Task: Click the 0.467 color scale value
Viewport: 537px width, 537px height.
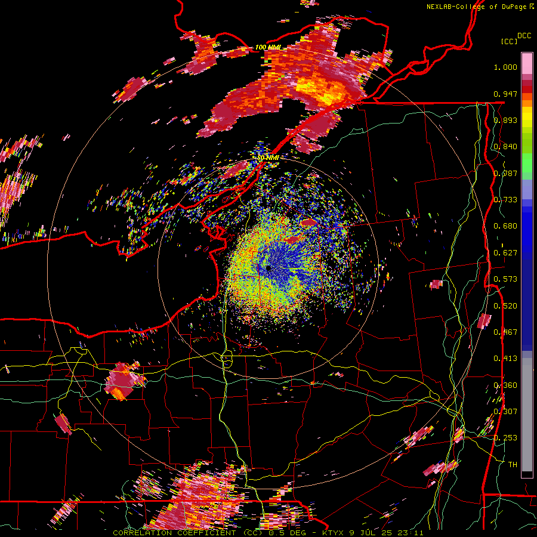Action: (505, 332)
